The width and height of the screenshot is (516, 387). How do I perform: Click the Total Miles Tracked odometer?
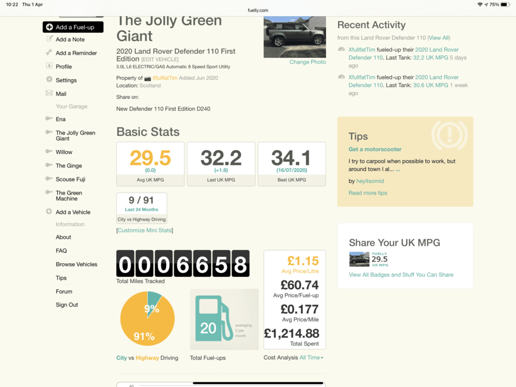pos(183,264)
